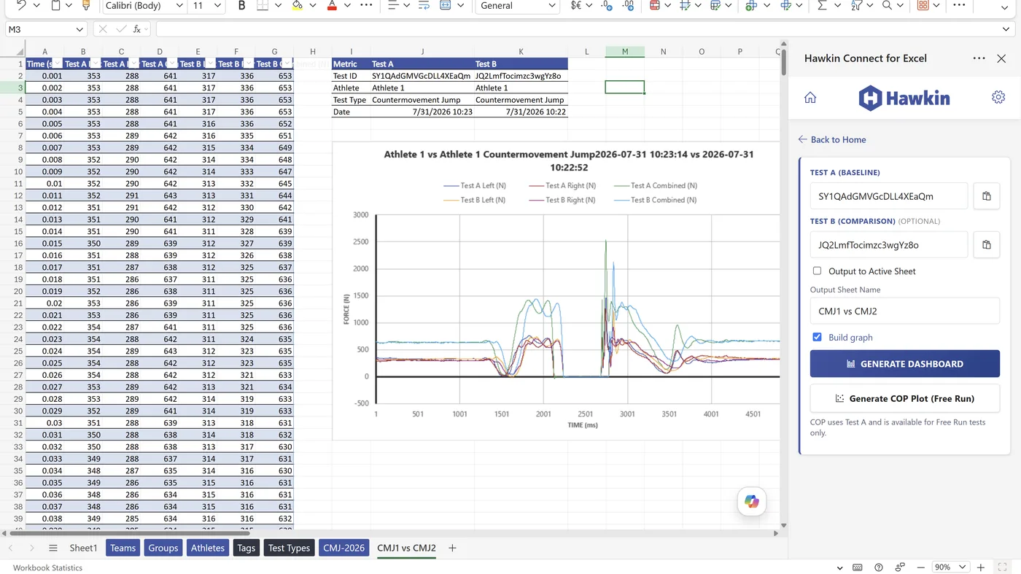The width and height of the screenshot is (1021, 574).
Task: Click the Copilot floating button
Action: pyautogui.click(x=752, y=502)
